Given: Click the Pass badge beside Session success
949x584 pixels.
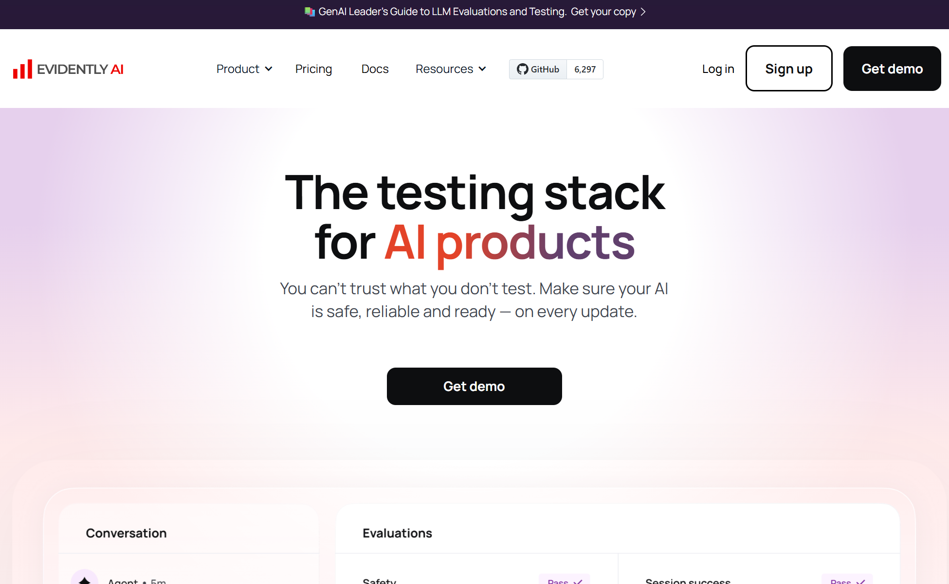Looking at the screenshot, I should coord(847,580).
